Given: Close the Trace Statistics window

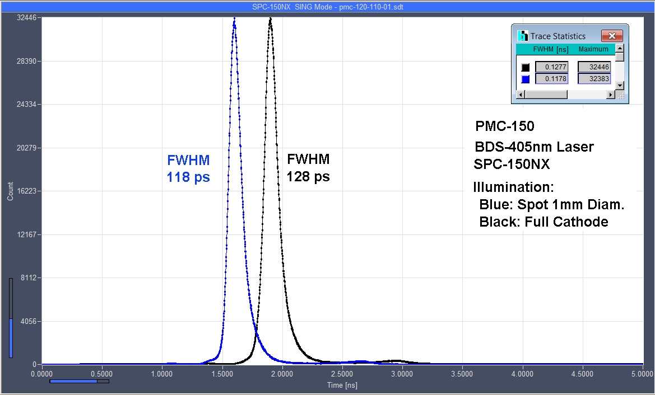Looking at the screenshot, I should coord(611,36).
